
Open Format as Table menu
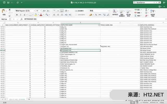[122, 13]
